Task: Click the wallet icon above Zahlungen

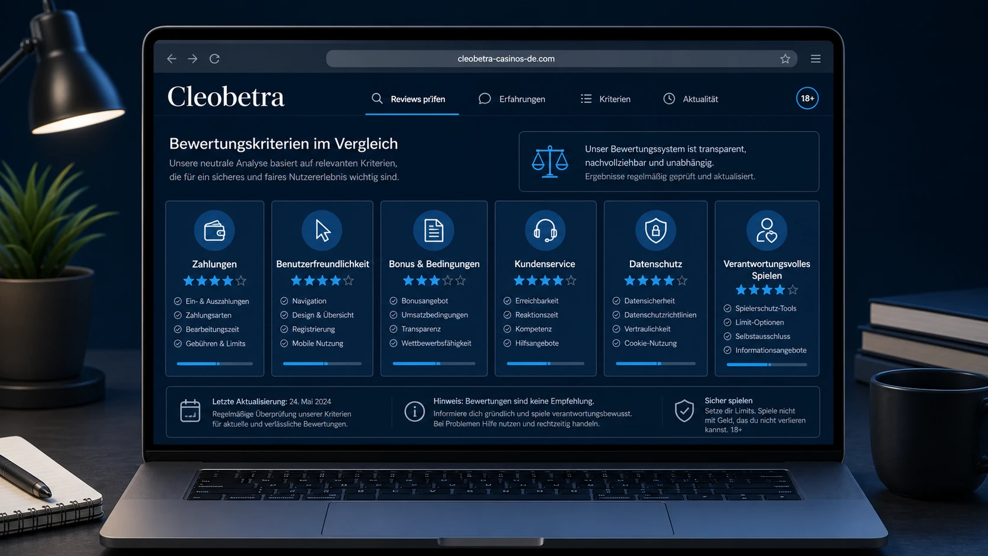Action: point(214,230)
